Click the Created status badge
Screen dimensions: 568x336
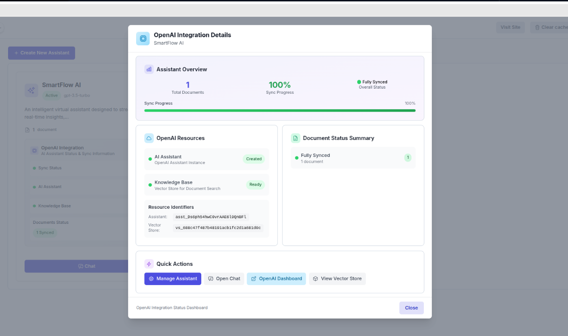[x=254, y=159]
